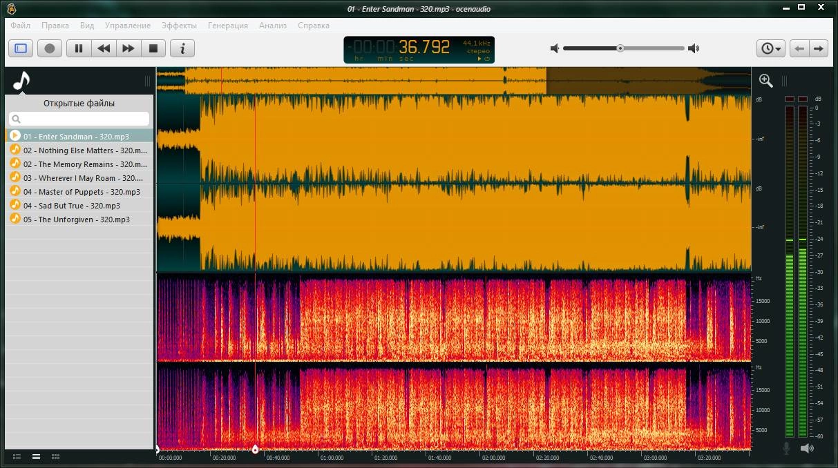The image size is (838, 468).
Task: Set maximum volume via the loud speaker icon
Action: pos(694,48)
